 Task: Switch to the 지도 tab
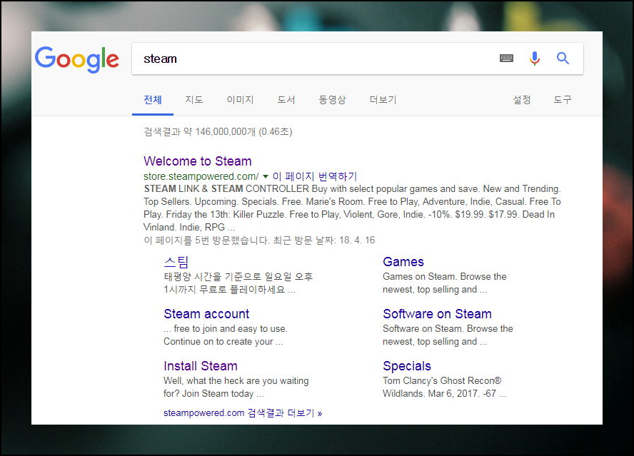point(194,100)
